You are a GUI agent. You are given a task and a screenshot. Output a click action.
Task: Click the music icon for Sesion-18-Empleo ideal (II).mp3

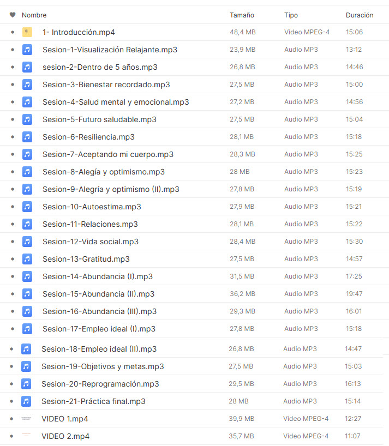[26, 349]
